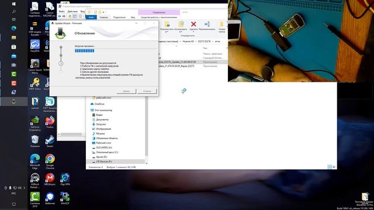Select Локальный диск (C:) in tree
Image resolution: width=374 pixels, height=210 pixels.
(x=105, y=152)
